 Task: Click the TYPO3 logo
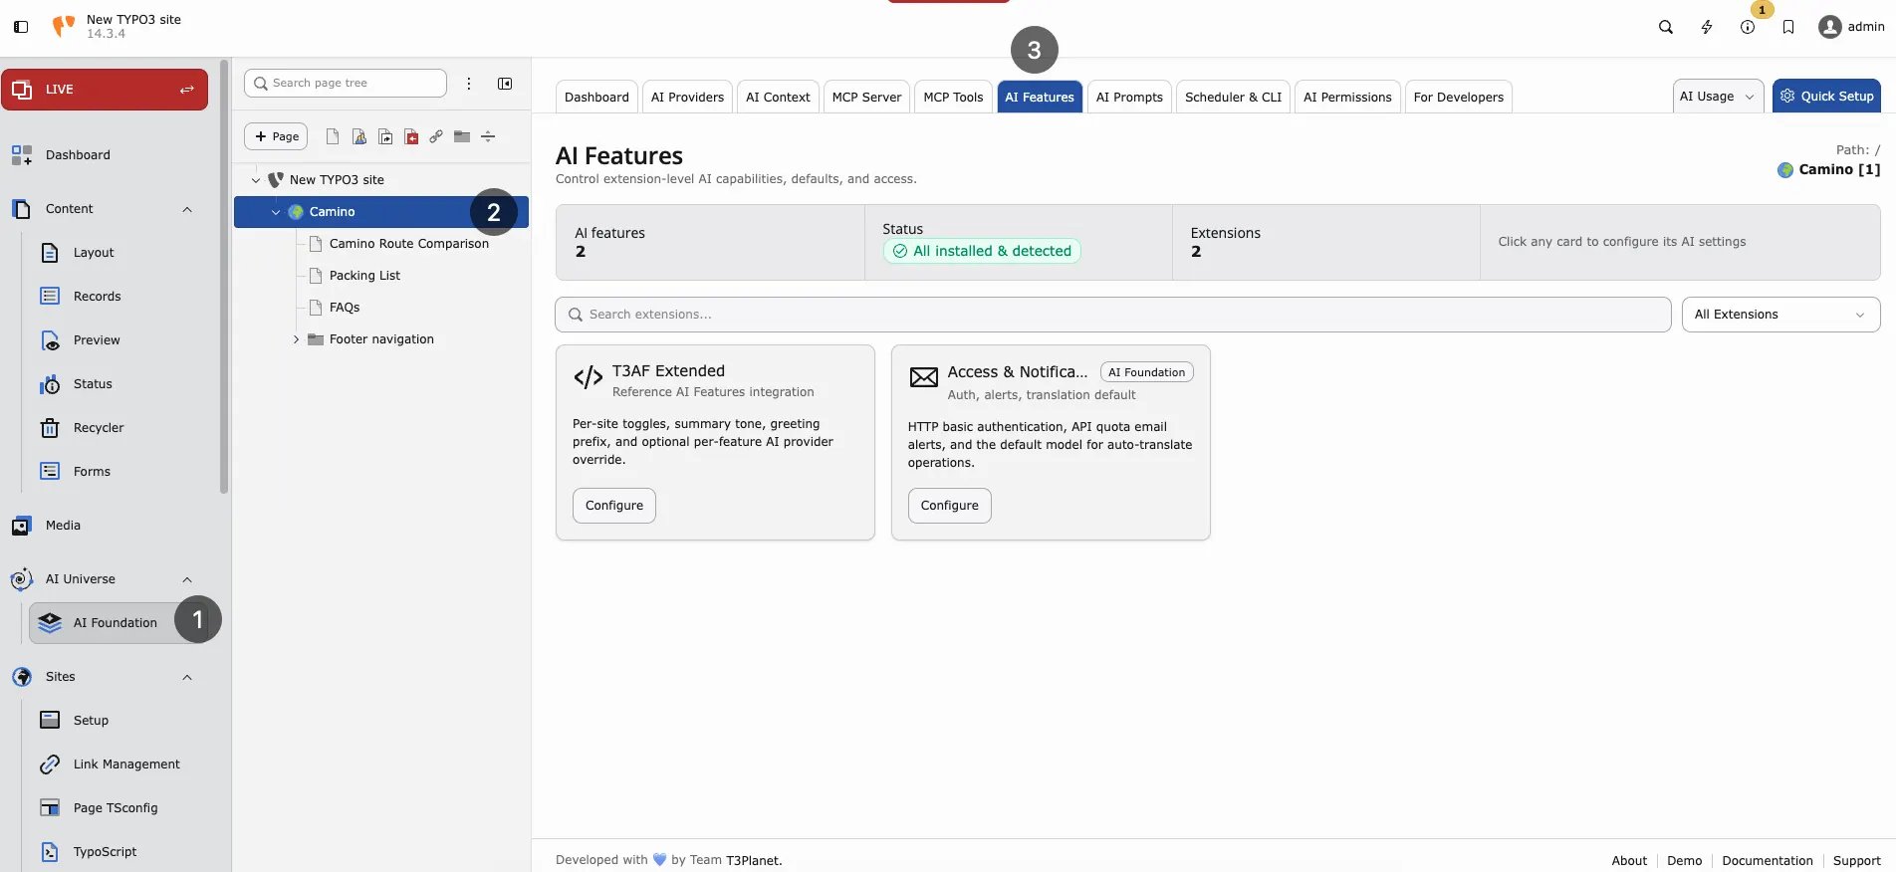coord(64,27)
